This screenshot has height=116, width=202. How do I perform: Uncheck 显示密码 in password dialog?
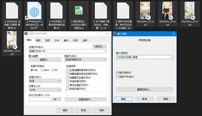117,72
